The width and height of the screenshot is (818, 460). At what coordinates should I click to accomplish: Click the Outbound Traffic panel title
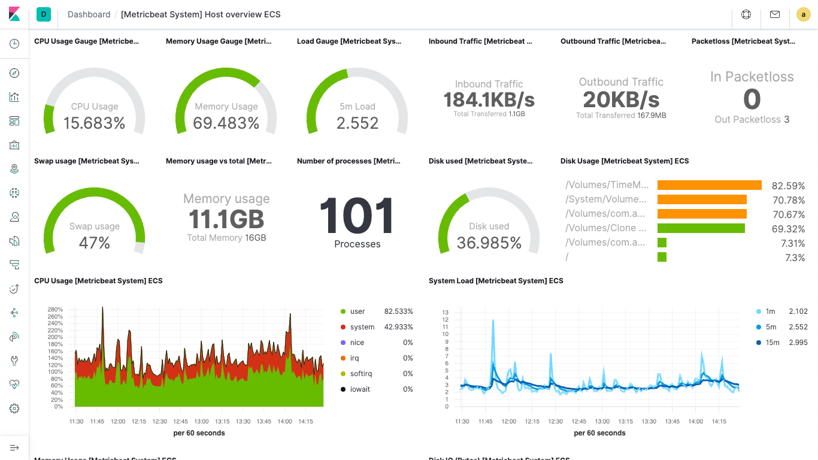pyautogui.click(x=613, y=41)
